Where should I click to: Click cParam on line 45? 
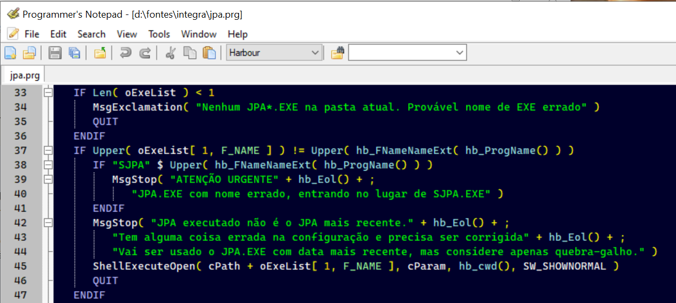point(427,266)
